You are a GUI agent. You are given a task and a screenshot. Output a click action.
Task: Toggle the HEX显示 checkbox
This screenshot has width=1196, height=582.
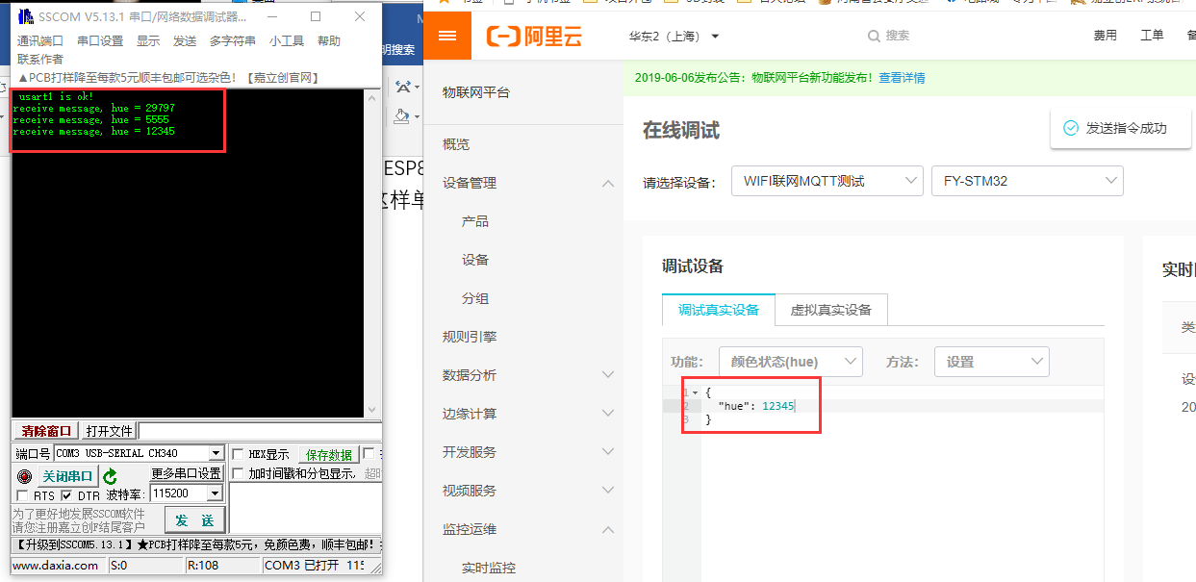point(239,454)
